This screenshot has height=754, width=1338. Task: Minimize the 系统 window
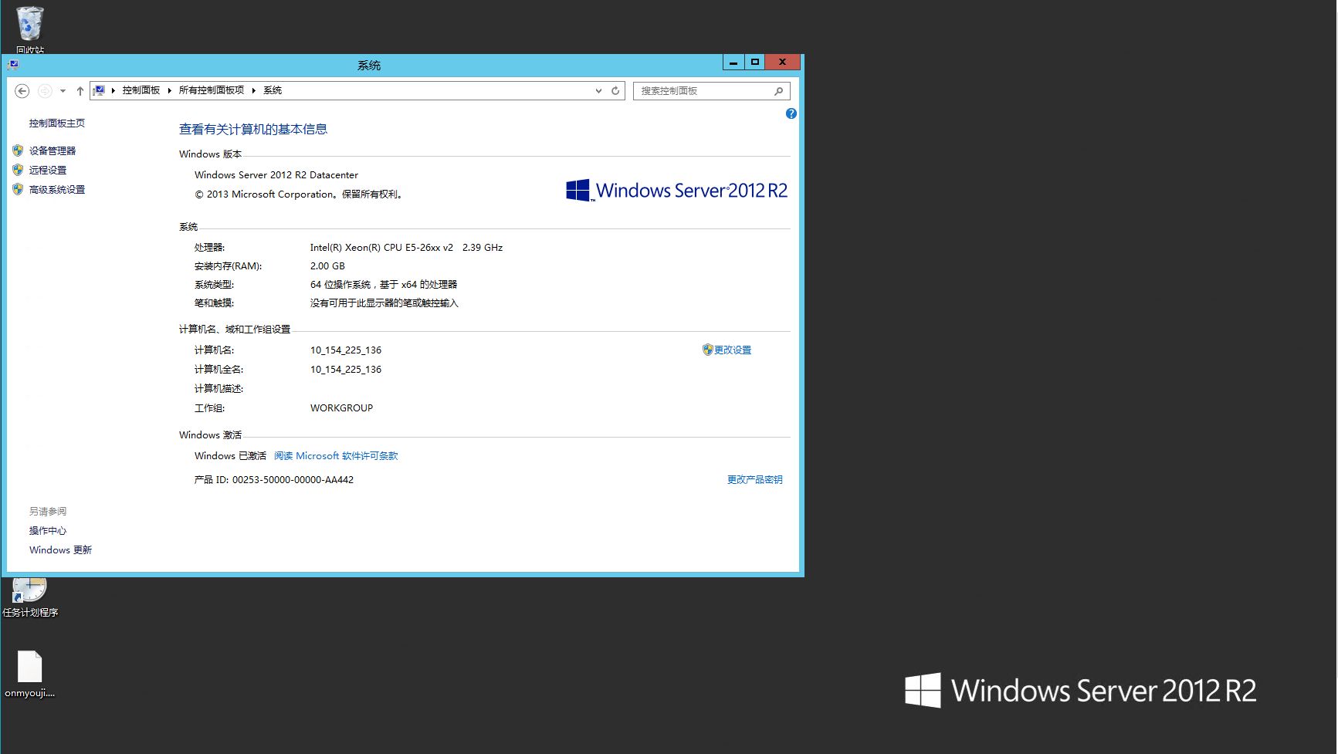tap(733, 63)
